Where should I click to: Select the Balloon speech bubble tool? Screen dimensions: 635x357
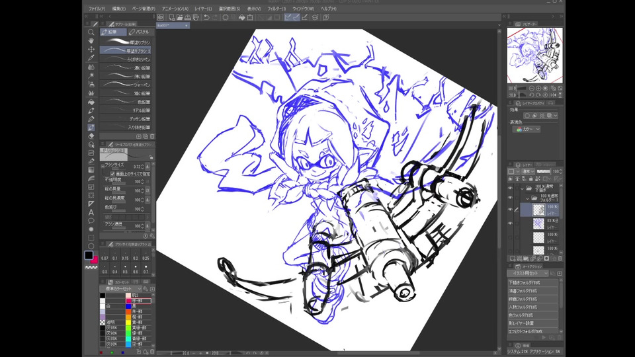coord(91,221)
